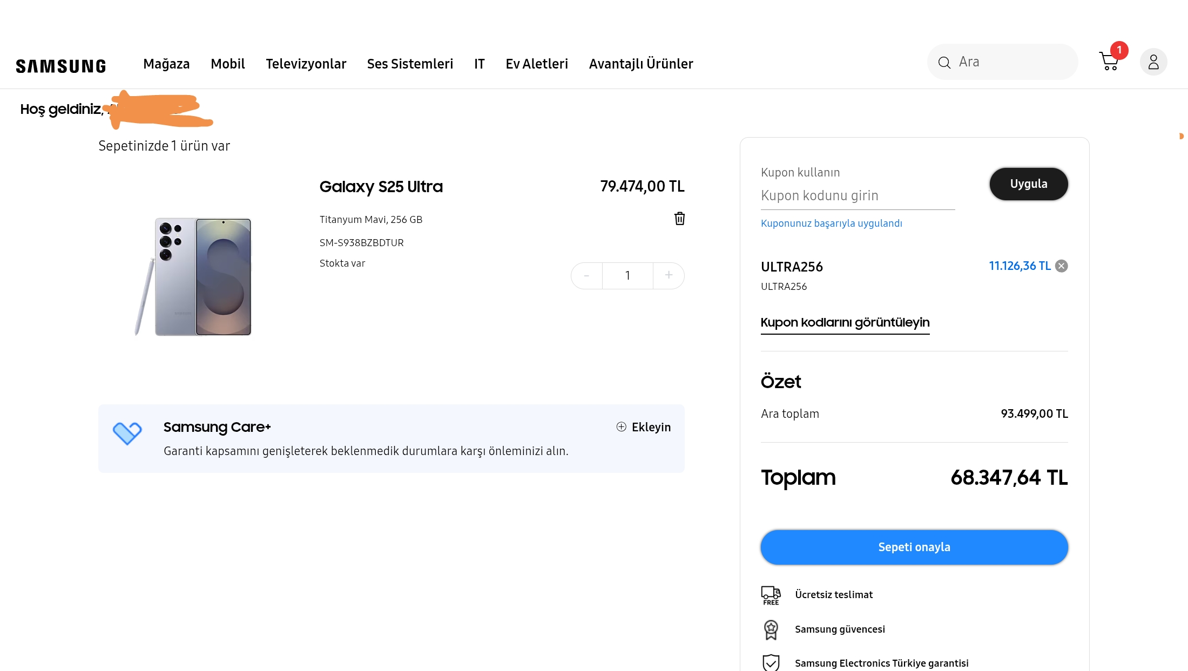
Task: Click the Toplam label
Action: click(798, 478)
